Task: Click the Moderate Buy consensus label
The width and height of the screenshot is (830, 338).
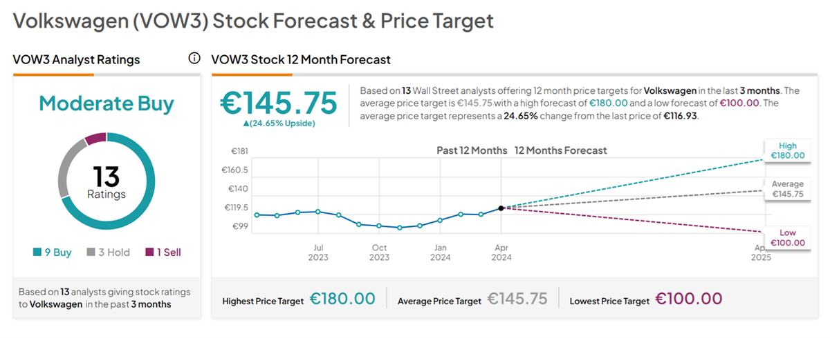Action: coord(107,103)
